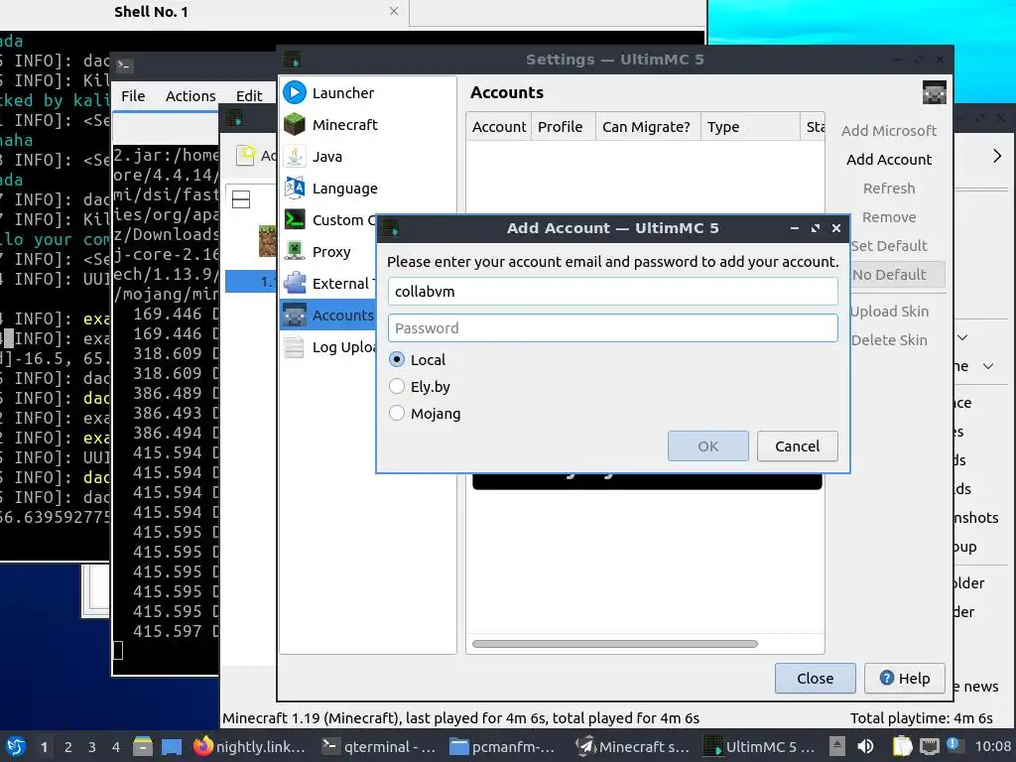Open the External Tools settings page
The width and height of the screenshot is (1016, 762).
click(x=329, y=283)
